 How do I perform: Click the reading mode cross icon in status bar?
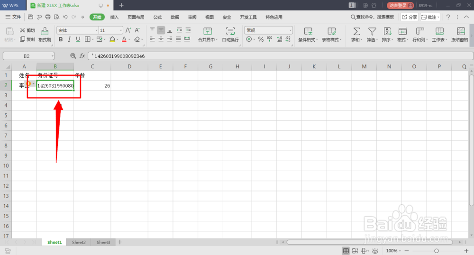point(364,251)
